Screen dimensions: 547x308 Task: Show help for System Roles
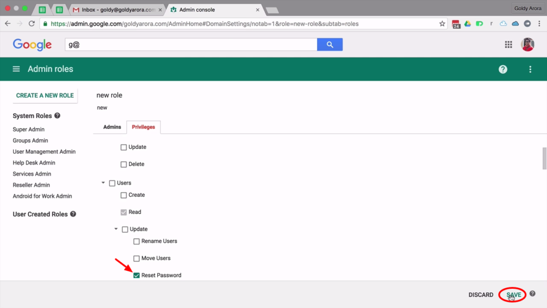[57, 115]
